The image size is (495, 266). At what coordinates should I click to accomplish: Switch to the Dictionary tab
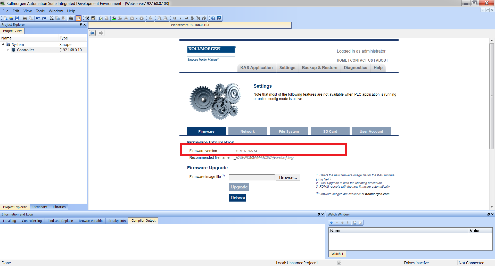(40, 207)
